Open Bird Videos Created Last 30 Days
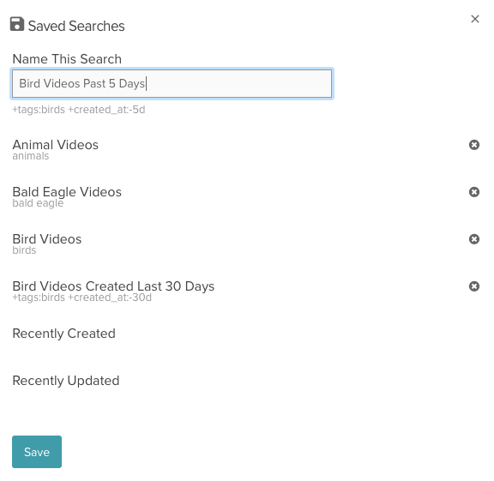494x481 pixels. coord(113,286)
